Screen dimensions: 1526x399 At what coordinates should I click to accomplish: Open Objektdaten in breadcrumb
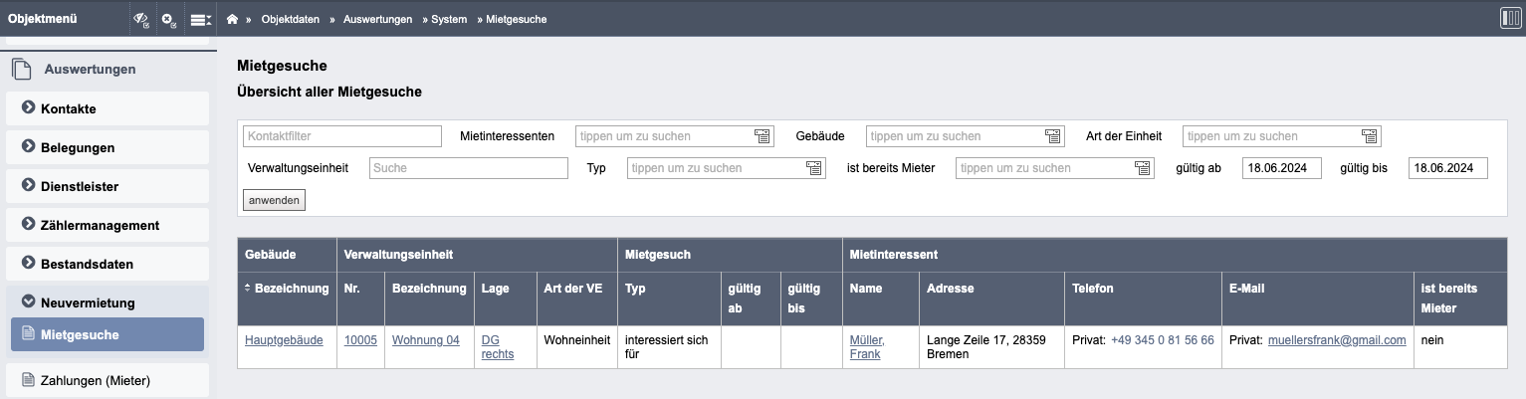tap(293, 20)
